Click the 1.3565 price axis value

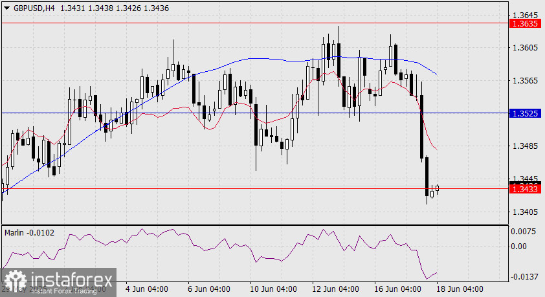coord(525,81)
